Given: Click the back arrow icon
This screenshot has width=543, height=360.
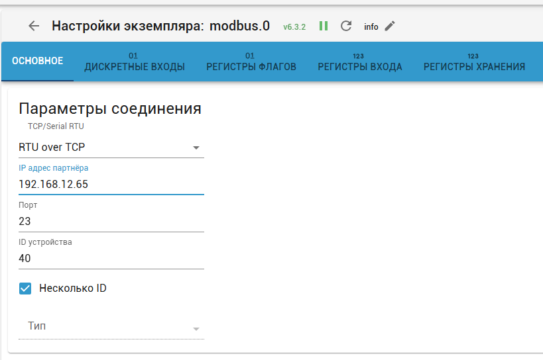Looking at the screenshot, I should coord(34,26).
